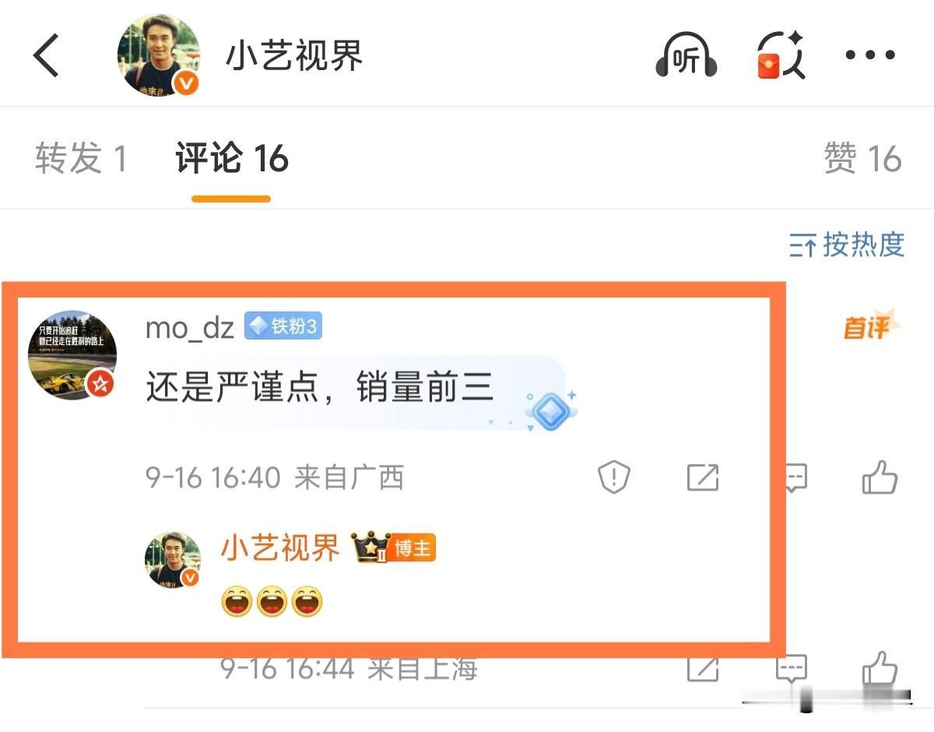Viewport: 934px width, 732px height.
Task: Tap the back arrow icon
Action: click(x=47, y=55)
